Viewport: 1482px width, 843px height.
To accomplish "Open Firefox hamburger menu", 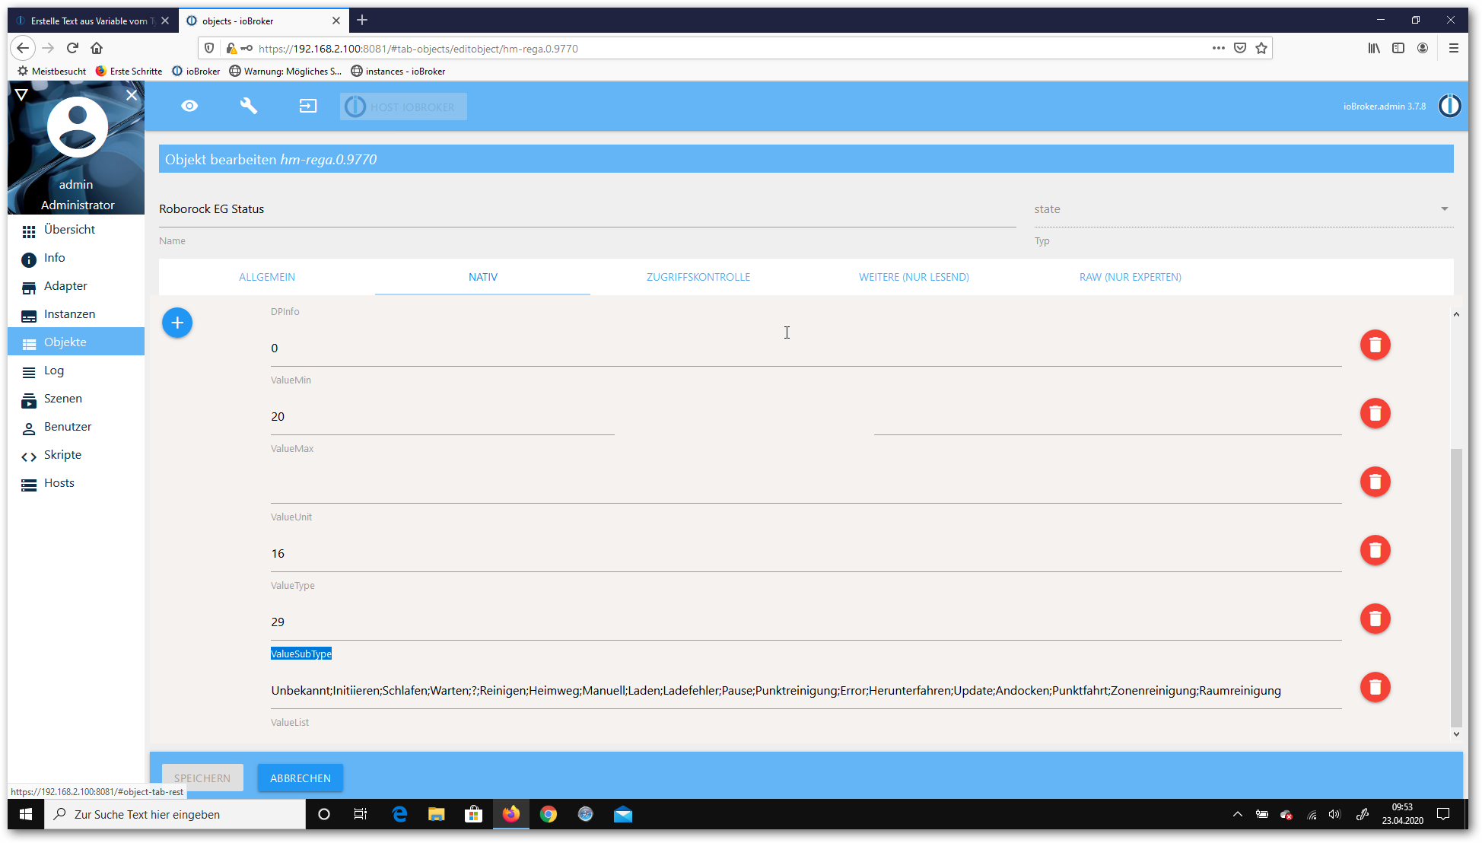I will coord(1453,48).
